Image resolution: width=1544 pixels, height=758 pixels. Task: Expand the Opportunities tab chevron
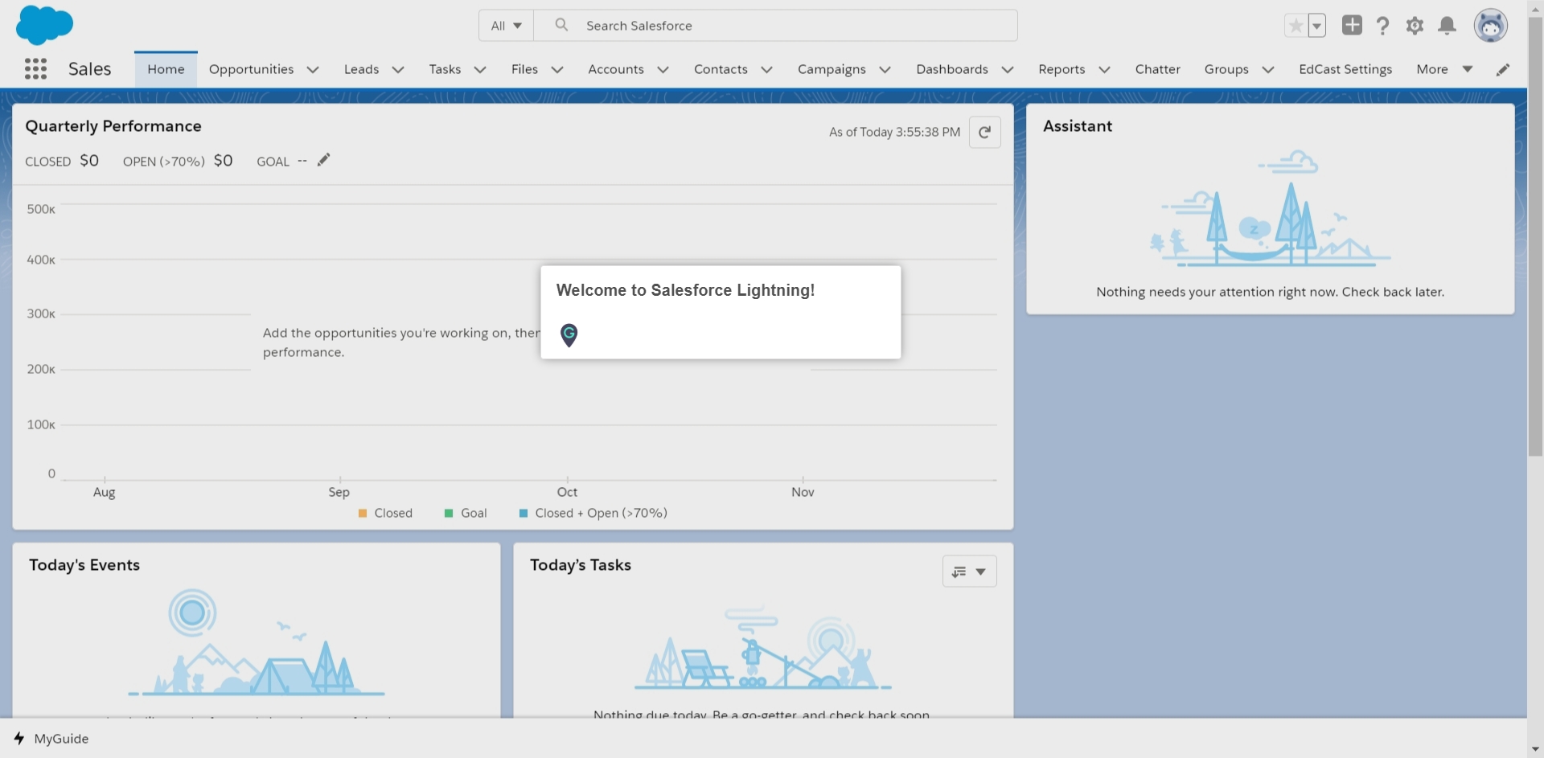pyautogui.click(x=313, y=70)
